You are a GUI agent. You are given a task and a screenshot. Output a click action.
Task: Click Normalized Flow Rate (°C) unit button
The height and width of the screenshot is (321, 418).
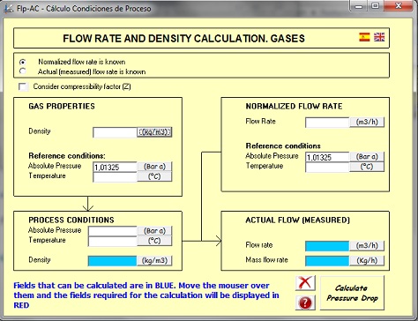click(x=367, y=167)
